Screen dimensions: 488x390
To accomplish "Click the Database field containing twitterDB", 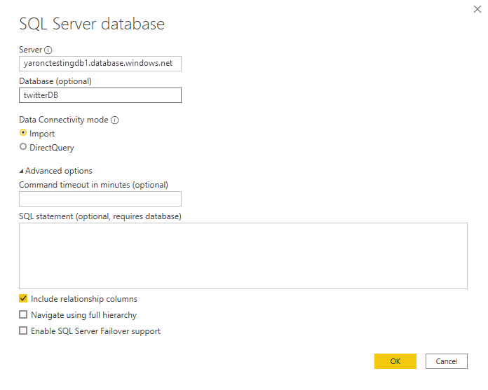I will pyautogui.click(x=100, y=95).
